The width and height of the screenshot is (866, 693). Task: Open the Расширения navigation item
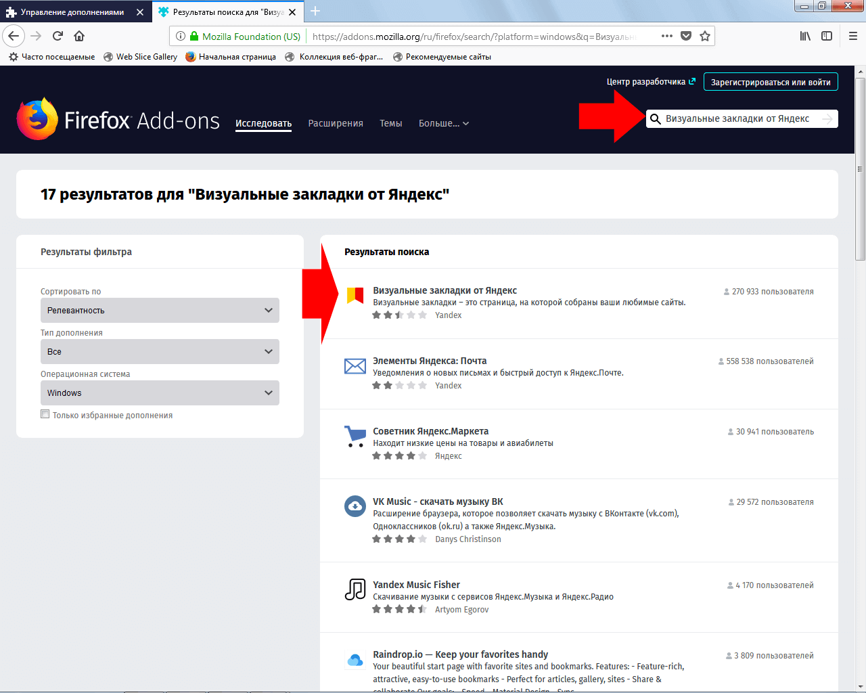336,123
